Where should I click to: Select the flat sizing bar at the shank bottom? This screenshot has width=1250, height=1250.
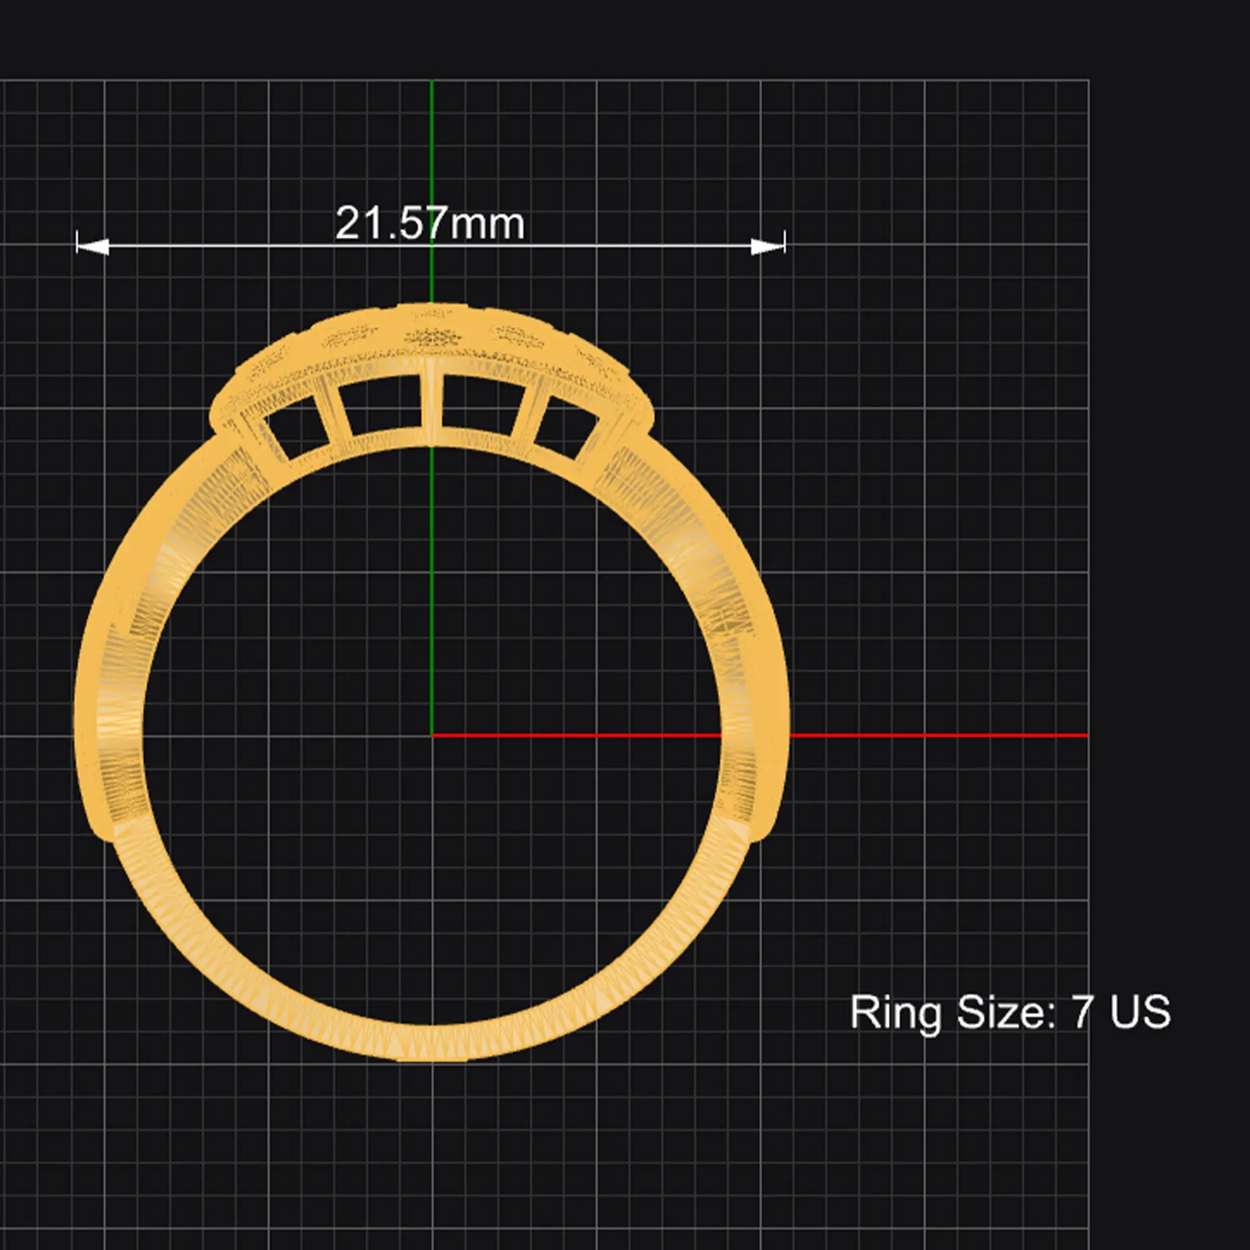[431, 1060]
